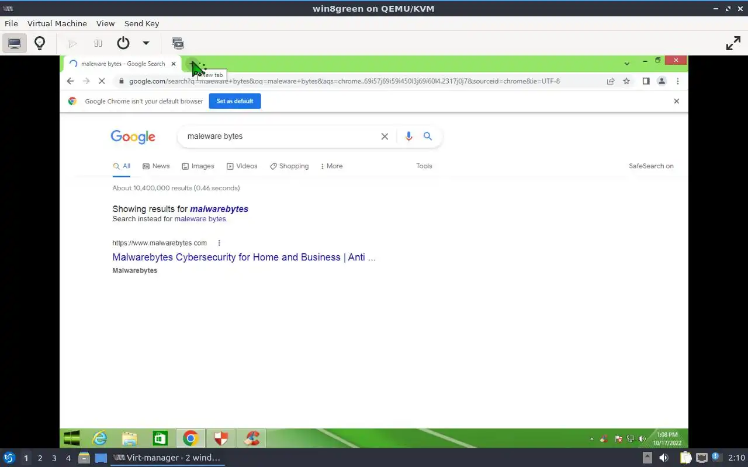Image resolution: width=748 pixels, height=467 pixels.
Task: Open File Explorer from Windows taskbar
Action: 130,438
